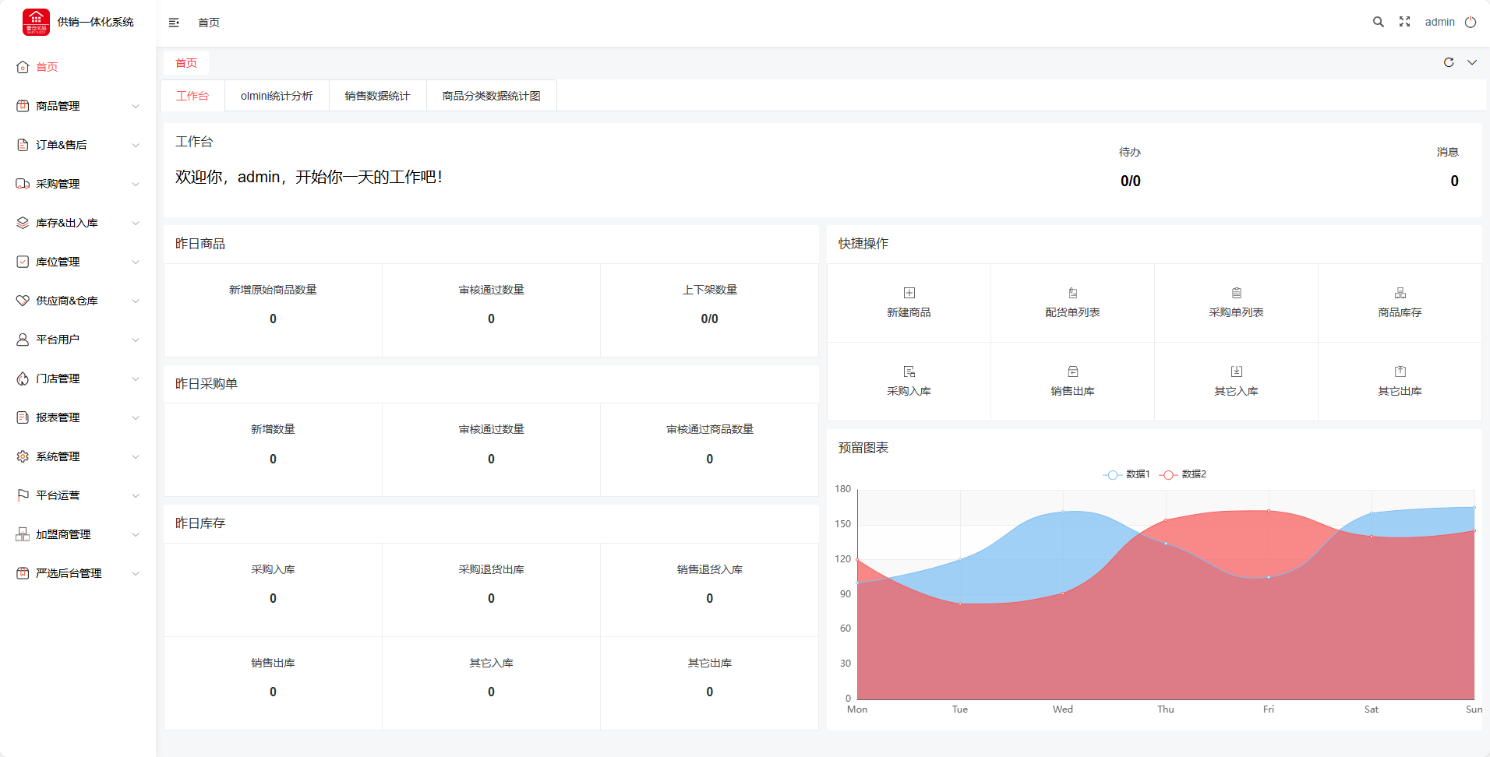
Task: Expand the 商品管理 sidebar menu
Action: [x=78, y=106]
